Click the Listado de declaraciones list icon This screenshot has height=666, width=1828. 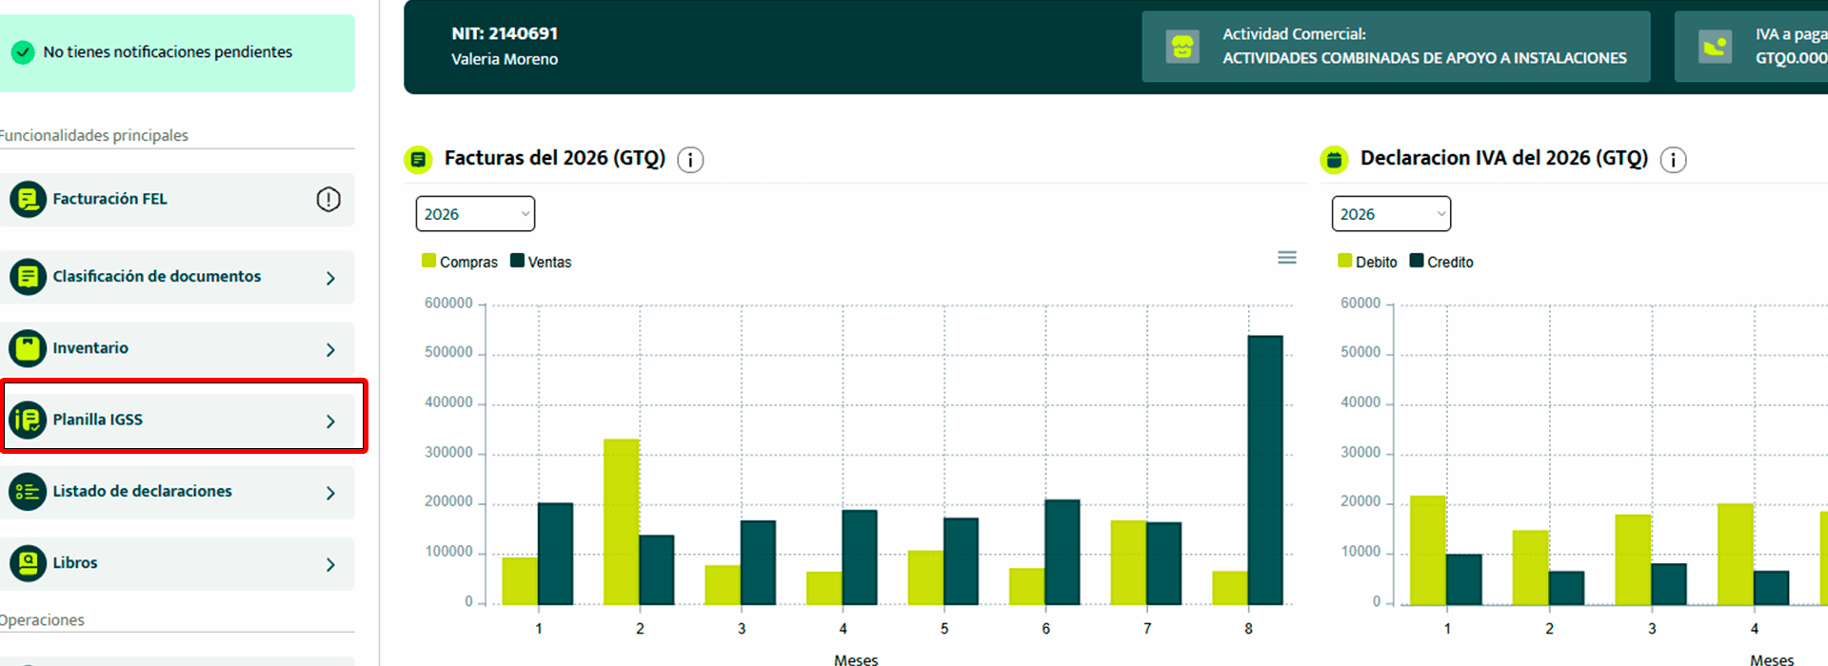point(28,492)
